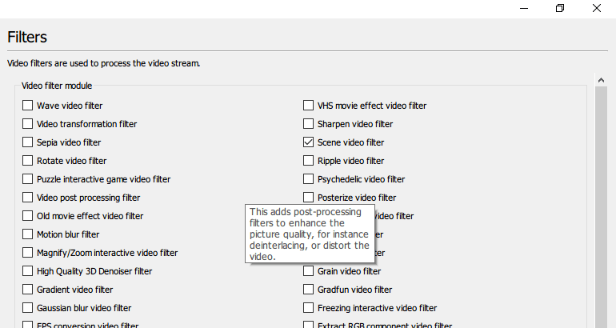This screenshot has height=328, width=616.
Task: Enable Extract RGB component video filter
Action: (308, 325)
